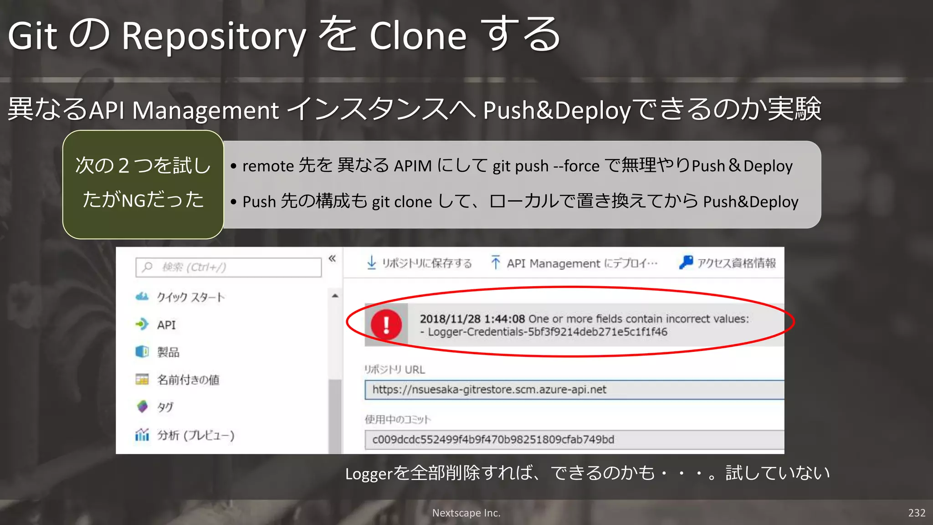Click the search box with 検索 (Ctrl+/) placeholder
This screenshot has width=933, height=525.
(x=228, y=267)
